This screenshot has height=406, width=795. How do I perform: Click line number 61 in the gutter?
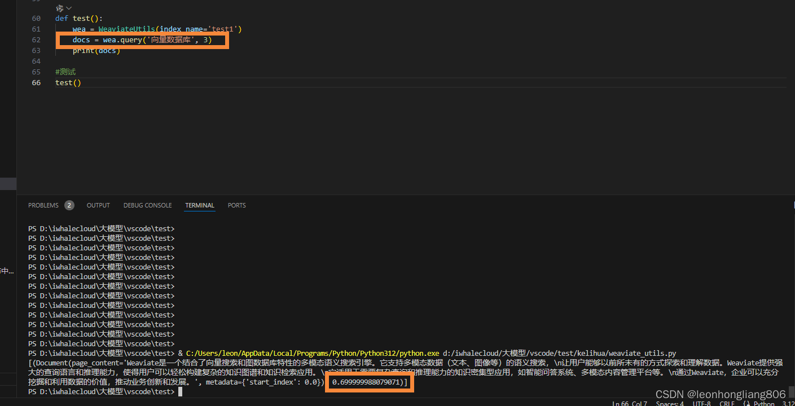[x=36, y=29]
